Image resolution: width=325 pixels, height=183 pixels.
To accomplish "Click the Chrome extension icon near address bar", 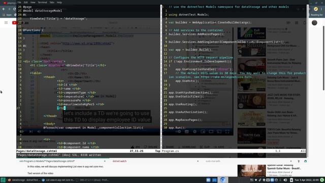I will click(x=315, y=9).
